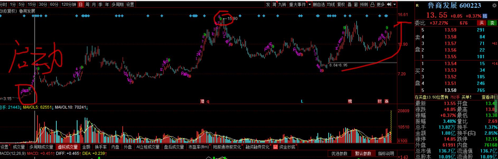Image resolution: width=498 pixels, height=159 pixels.
Task: Expand the last dropdown arrow of chart toolbar
Action: 394,4
